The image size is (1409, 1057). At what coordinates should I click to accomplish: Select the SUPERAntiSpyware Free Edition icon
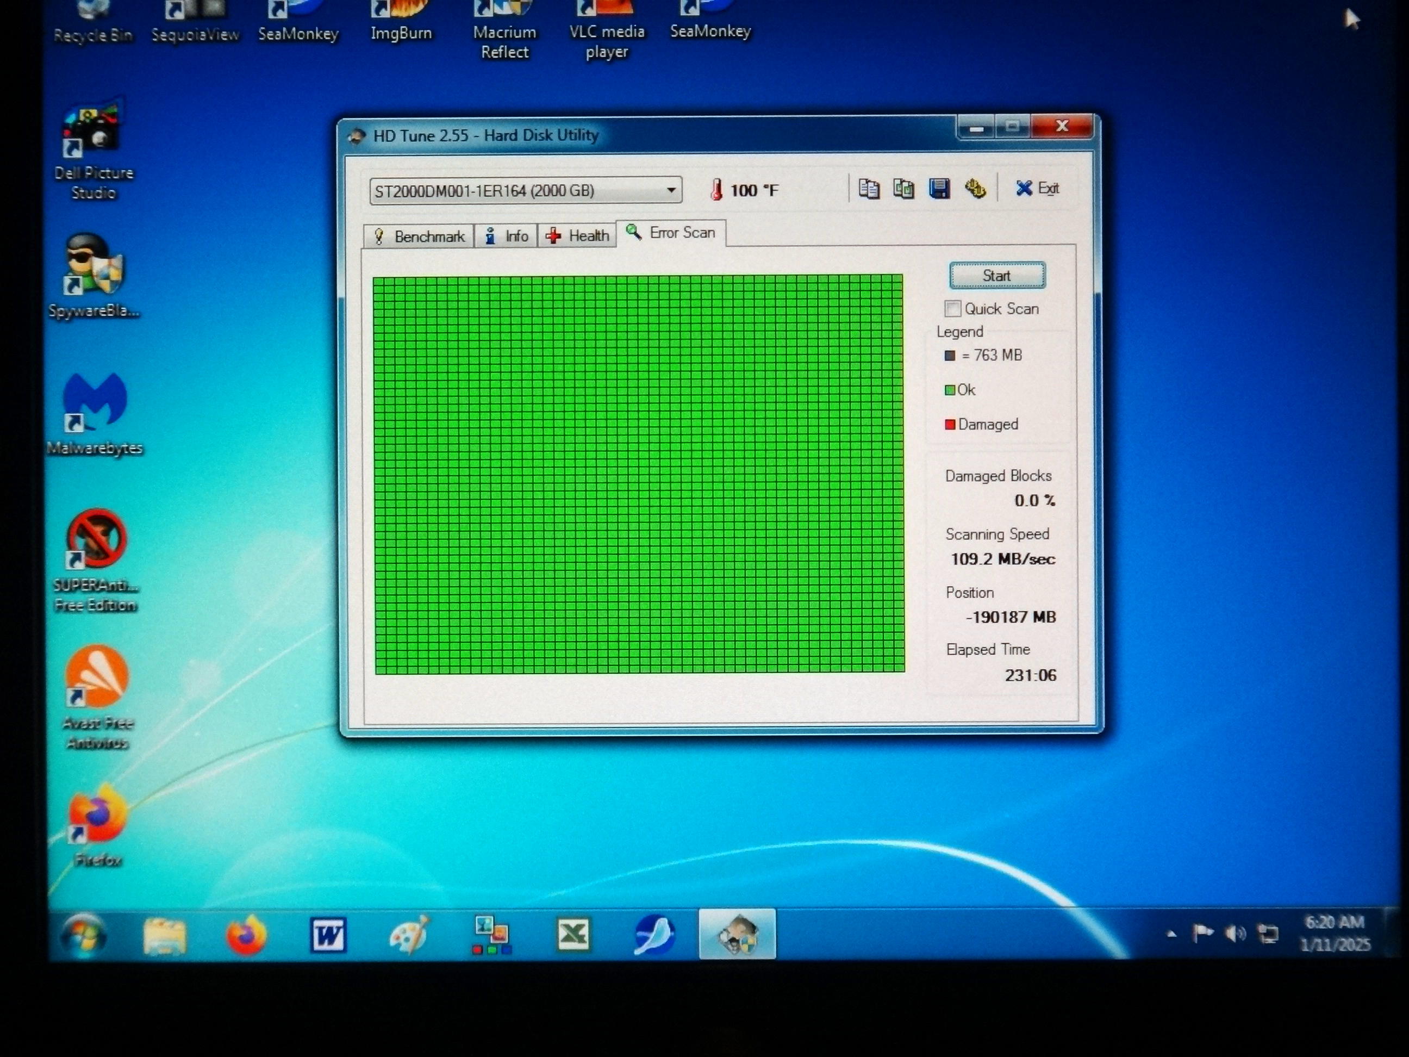(x=96, y=561)
